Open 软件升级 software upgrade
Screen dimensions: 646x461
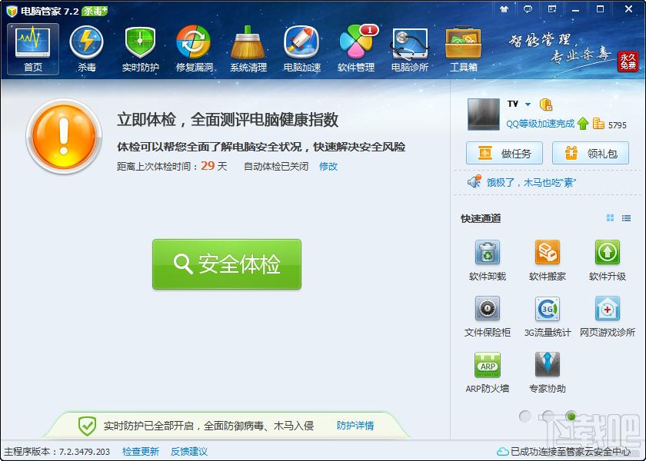[608, 260]
